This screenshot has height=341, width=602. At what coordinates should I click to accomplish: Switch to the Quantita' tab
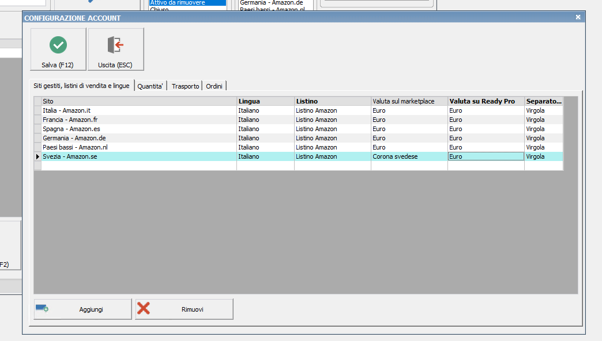[x=150, y=86]
